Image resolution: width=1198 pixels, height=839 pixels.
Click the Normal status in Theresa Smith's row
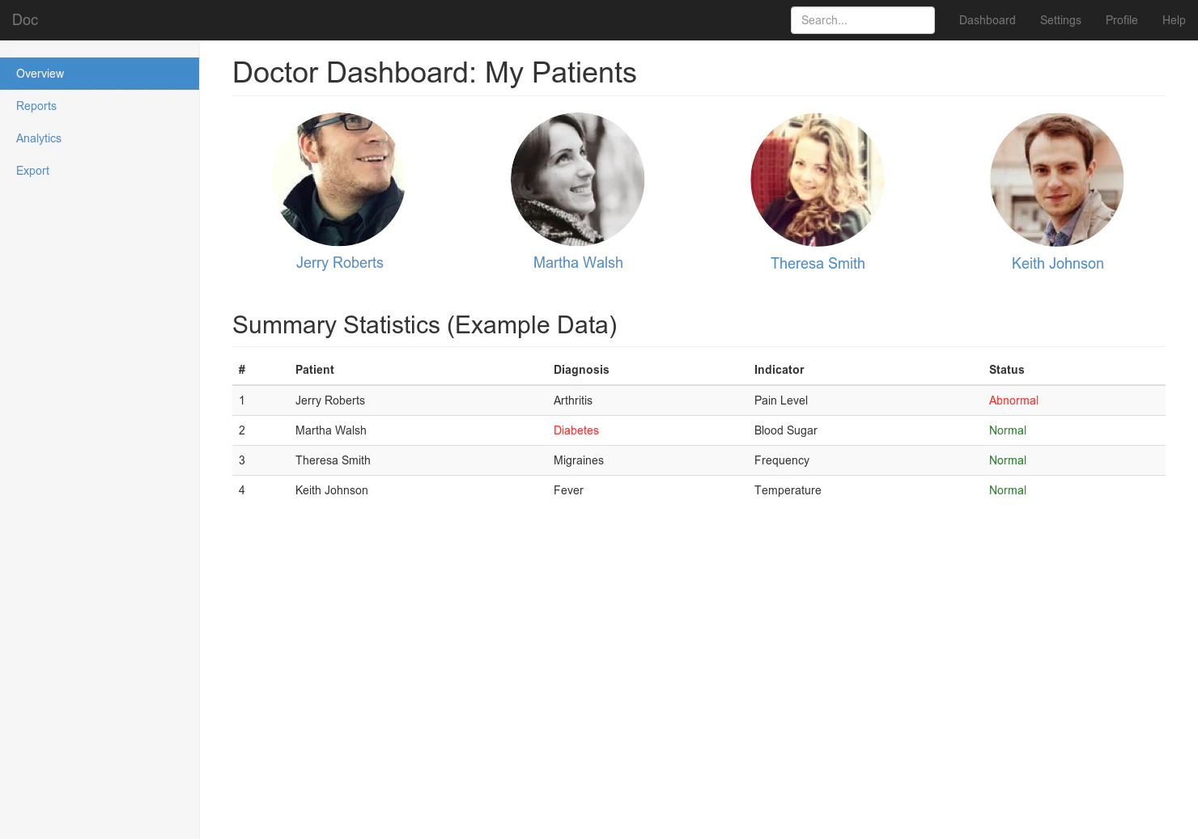click(x=1008, y=460)
